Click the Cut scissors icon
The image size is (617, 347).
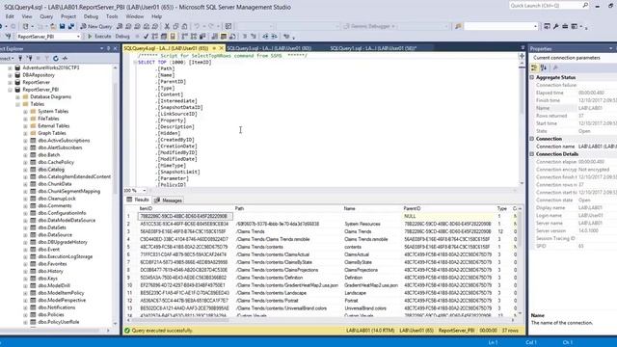click(x=167, y=26)
